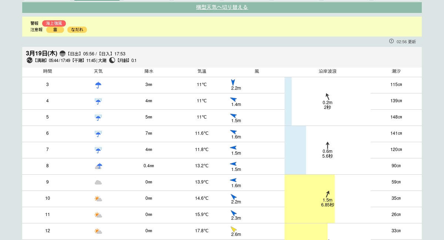Click the 降水 column header
The width and height of the screenshot is (444, 240).
pos(149,71)
